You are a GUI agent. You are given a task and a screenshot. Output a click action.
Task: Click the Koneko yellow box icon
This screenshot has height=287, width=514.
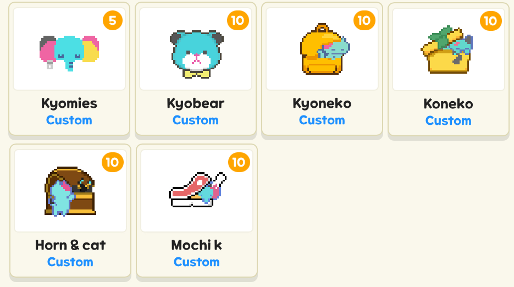tap(447, 49)
